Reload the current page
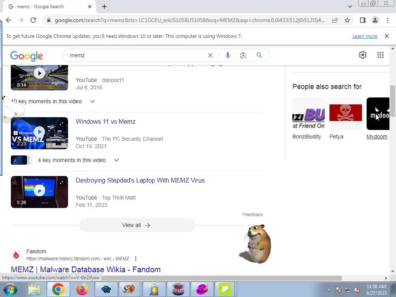This screenshot has height=297, width=396. (33, 20)
